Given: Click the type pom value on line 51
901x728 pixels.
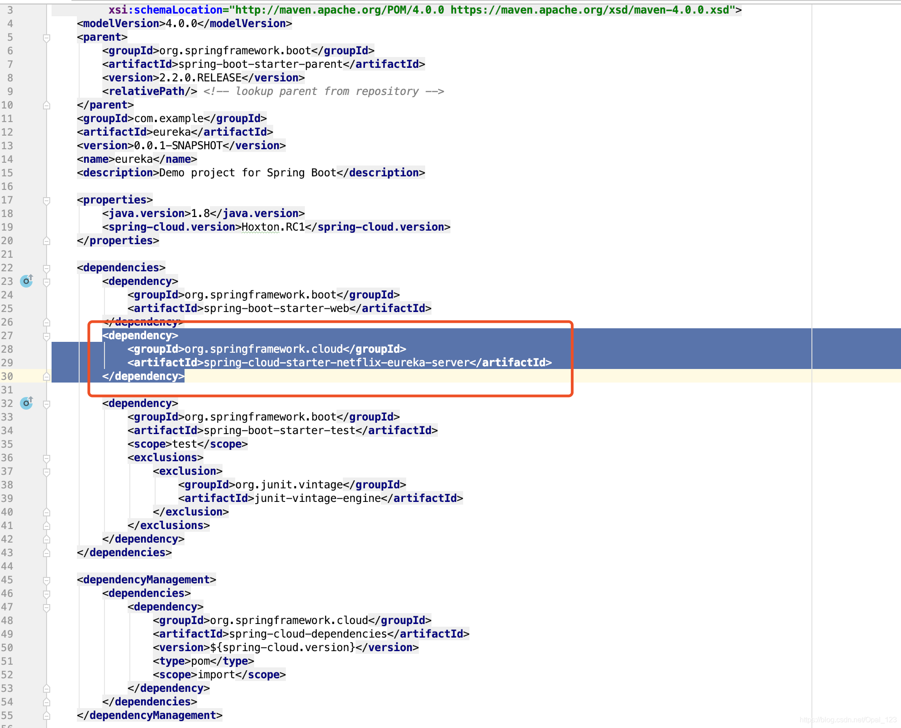Looking at the screenshot, I should (x=200, y=661).
